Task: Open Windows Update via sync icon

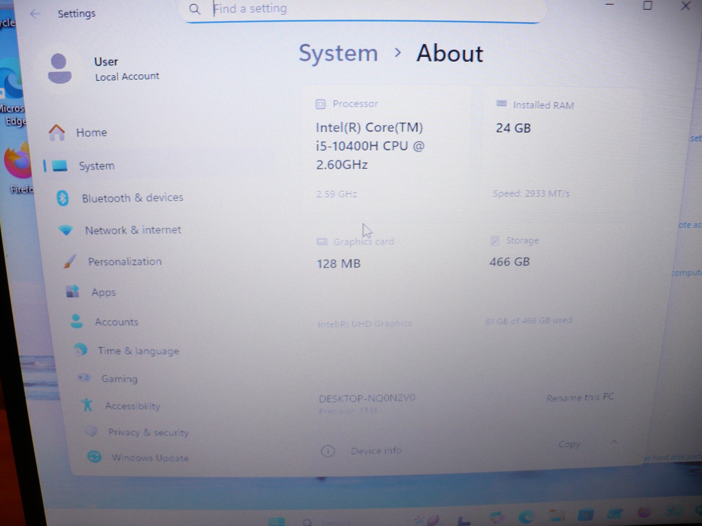Action: 94,457
